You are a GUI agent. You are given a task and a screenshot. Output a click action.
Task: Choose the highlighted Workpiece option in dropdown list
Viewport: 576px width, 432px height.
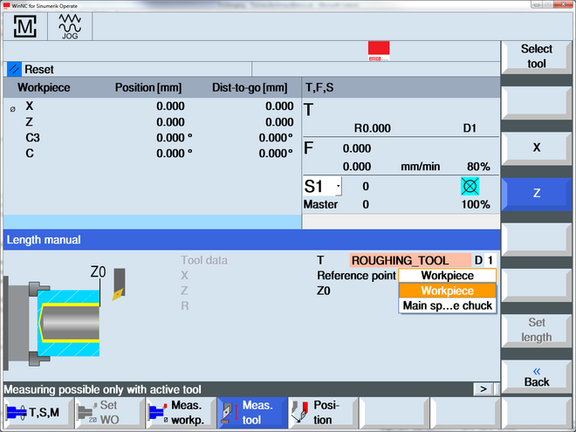tap(447, 291)
